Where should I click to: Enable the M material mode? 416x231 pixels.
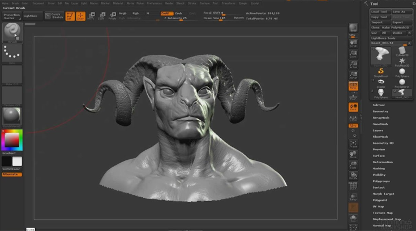coord(148,14)
